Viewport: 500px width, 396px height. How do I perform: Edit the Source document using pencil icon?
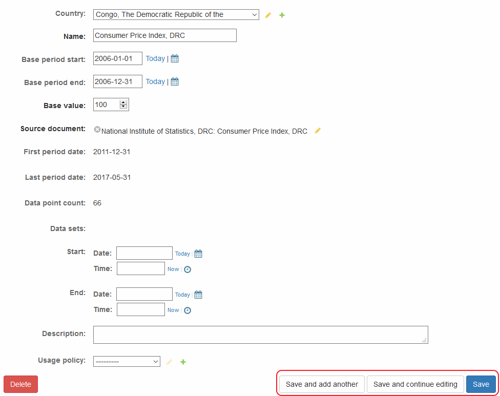[318, 131]
